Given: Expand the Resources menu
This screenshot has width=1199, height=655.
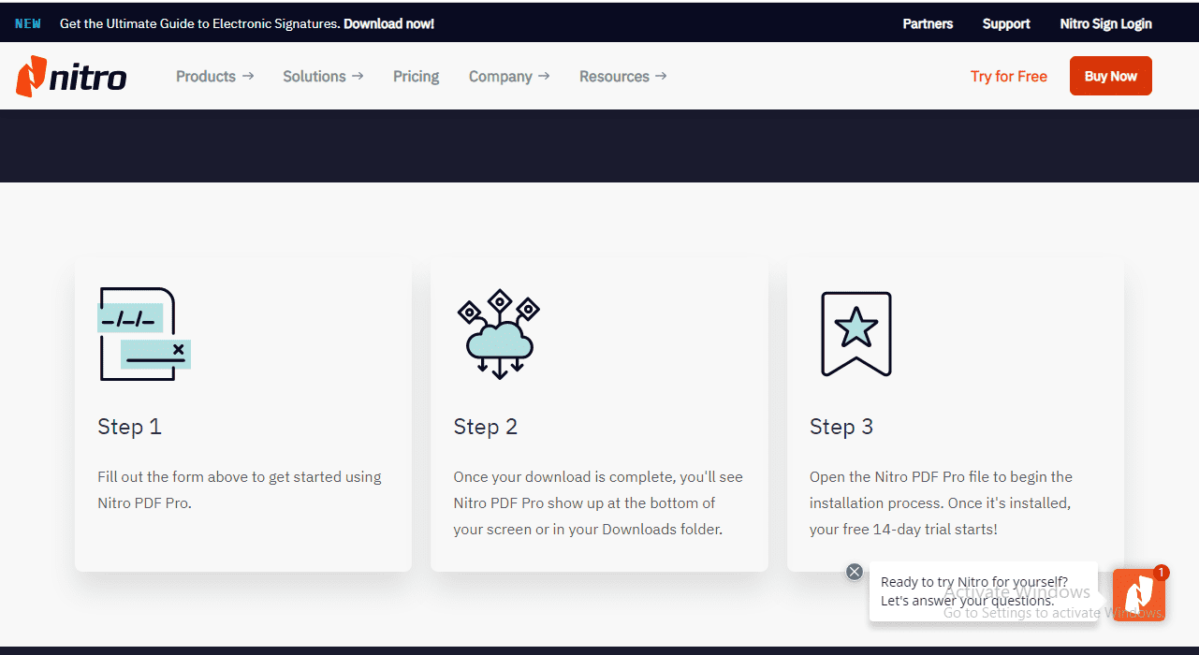Looking at the screenshot, I should [622, 77].
